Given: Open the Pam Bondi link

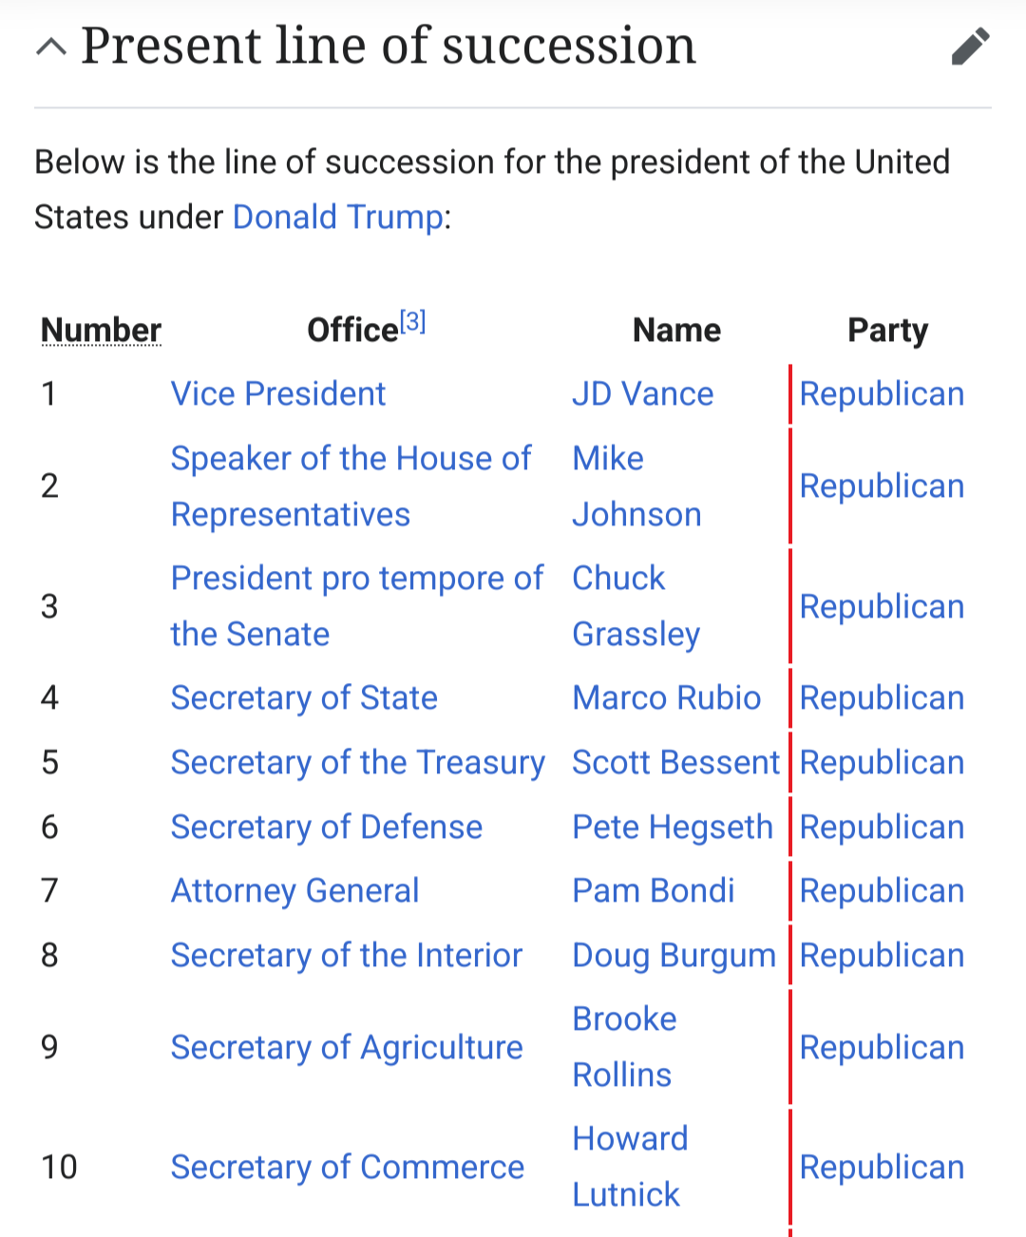Looking at the screenshot, I should click(x=654, y=890).
